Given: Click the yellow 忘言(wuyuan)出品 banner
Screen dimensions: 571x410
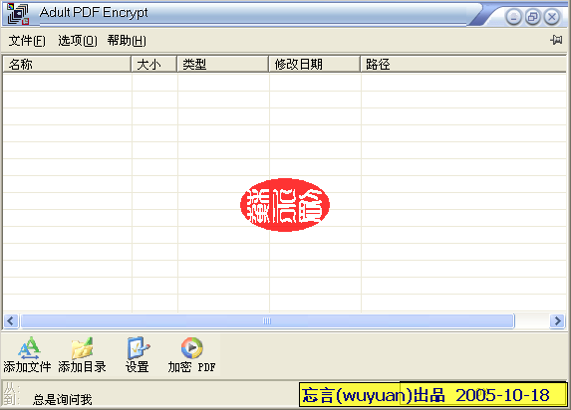Looking at the screenshot, I should pyautogui.click(x=433, y=394).
